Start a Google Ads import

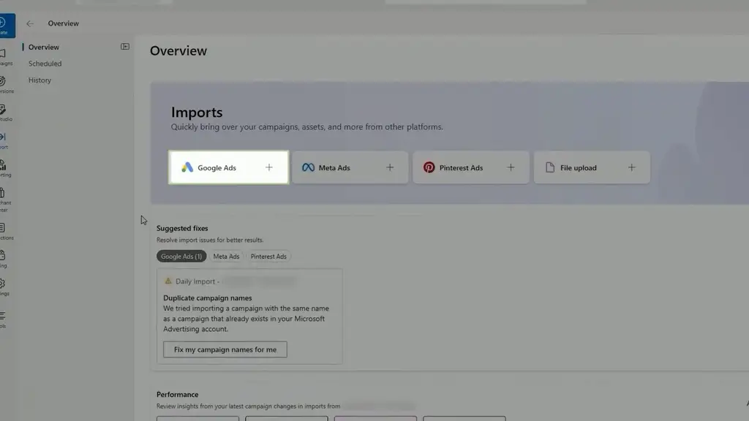(x=228, y=167)
